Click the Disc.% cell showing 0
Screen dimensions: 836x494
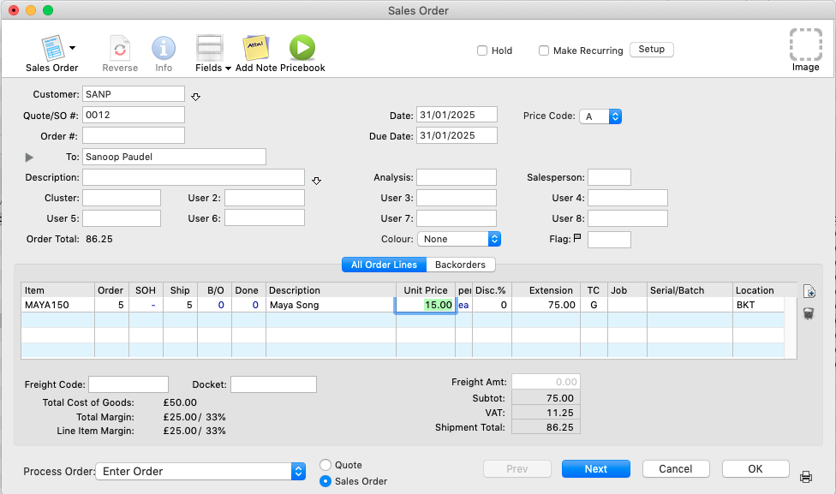[492, 305]
